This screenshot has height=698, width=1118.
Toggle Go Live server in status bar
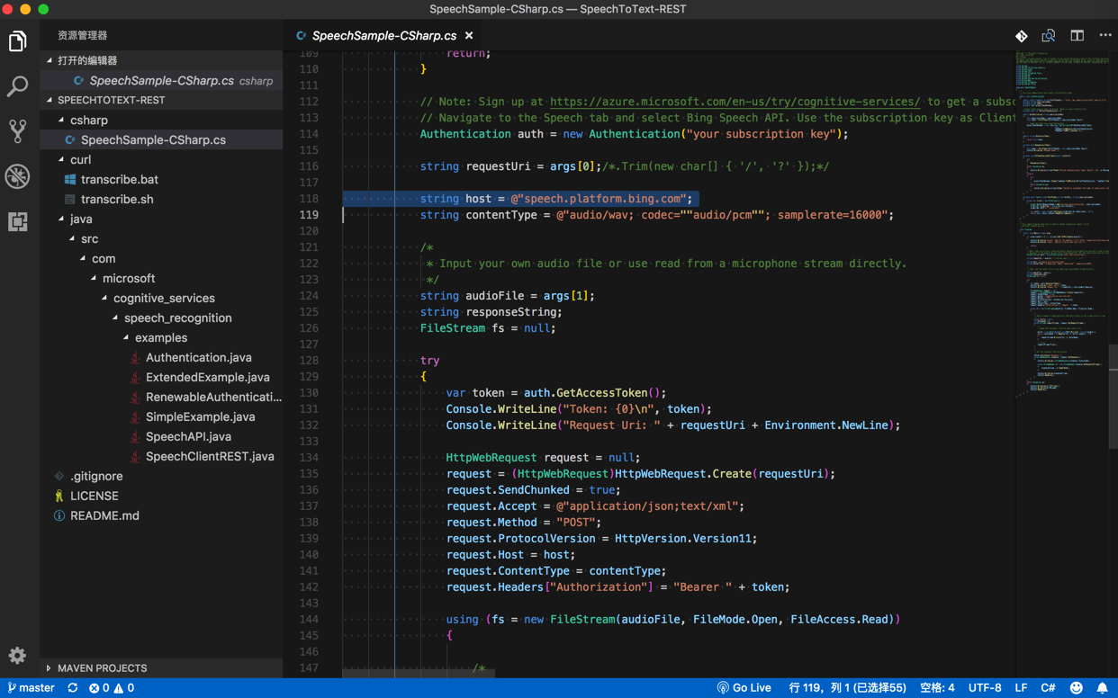744,688
